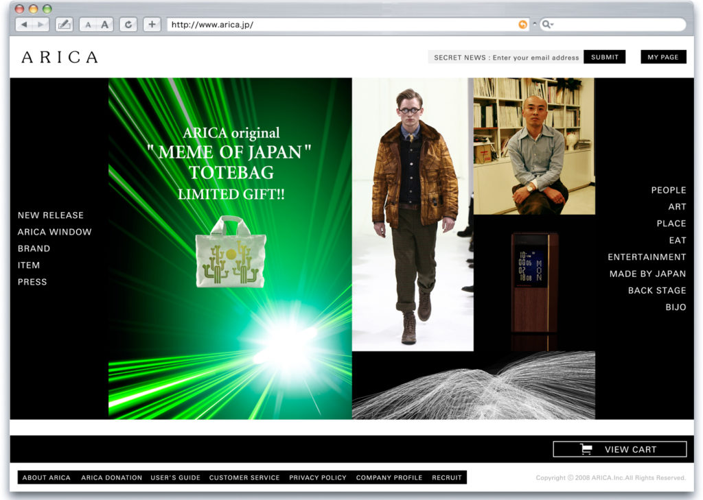703x500 pixels.
Task: Click the orange RSS icon in address bar
Action: click(x=522, y=25)
